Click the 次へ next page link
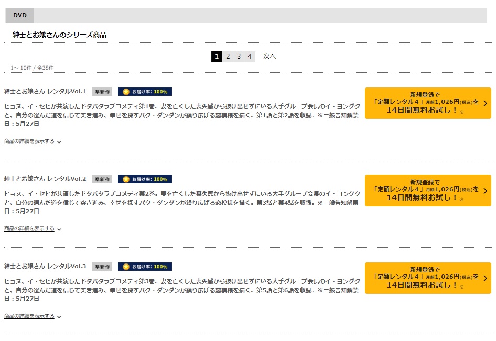Image resolution: width=496 pixels, height=341 pixels. (269, 56)
